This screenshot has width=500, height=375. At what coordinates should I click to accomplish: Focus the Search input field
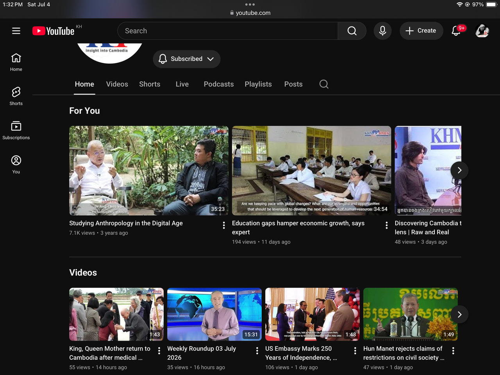point(228,31)
